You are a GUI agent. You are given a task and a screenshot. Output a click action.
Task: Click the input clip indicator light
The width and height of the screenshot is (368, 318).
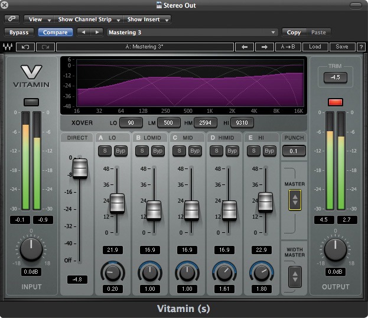[31, 102]
